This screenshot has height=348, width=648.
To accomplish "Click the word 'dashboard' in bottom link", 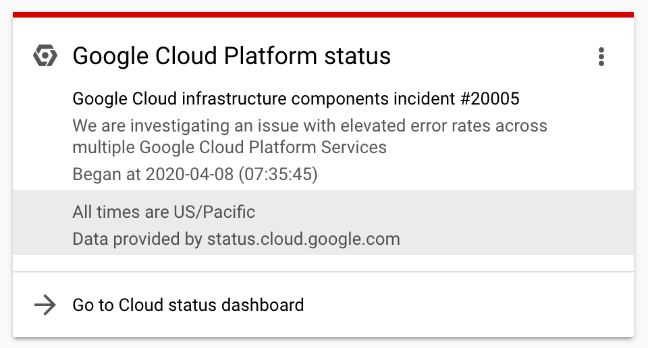I will point(265,305).
